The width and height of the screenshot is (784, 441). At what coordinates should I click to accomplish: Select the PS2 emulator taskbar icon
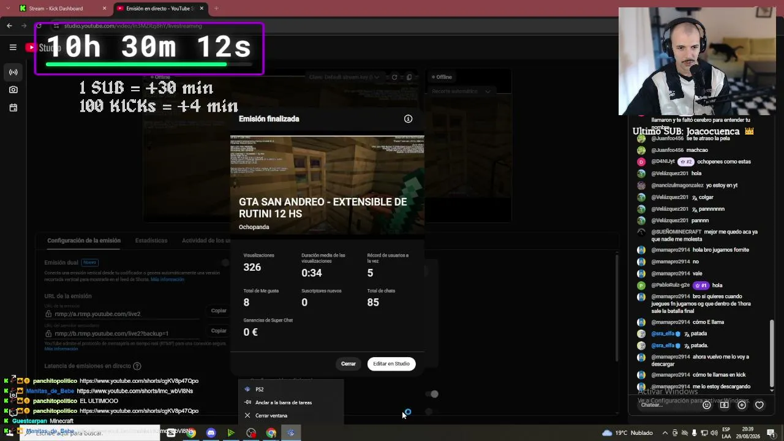point(291,433)
